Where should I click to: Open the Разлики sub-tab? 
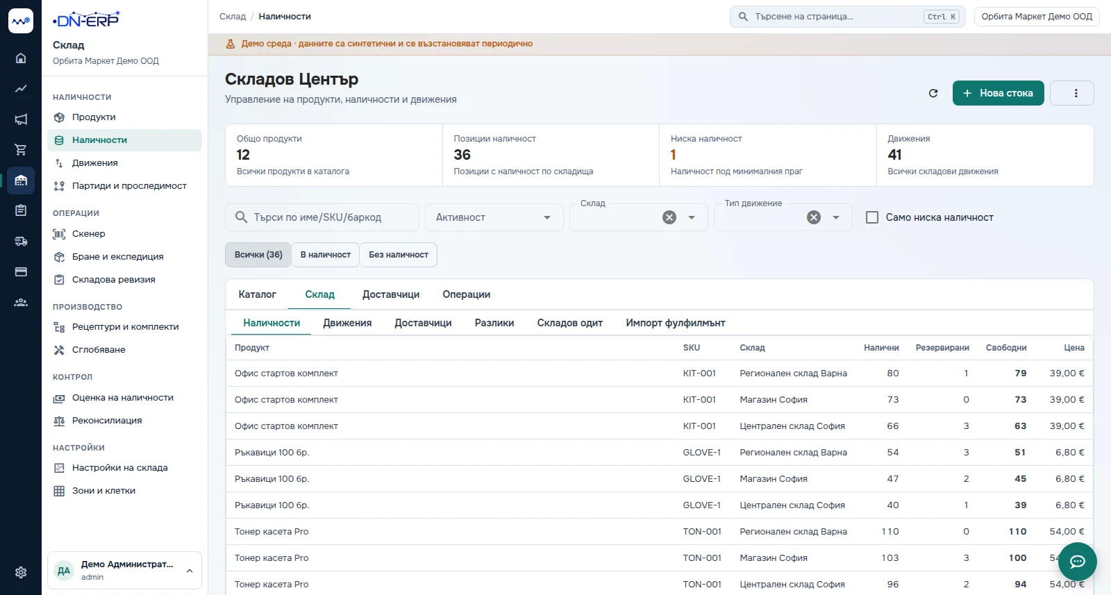(494, 323)
